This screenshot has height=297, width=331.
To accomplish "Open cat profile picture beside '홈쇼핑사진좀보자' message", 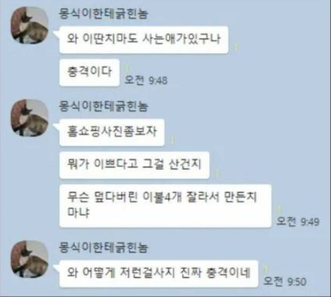I will [29, 118].
